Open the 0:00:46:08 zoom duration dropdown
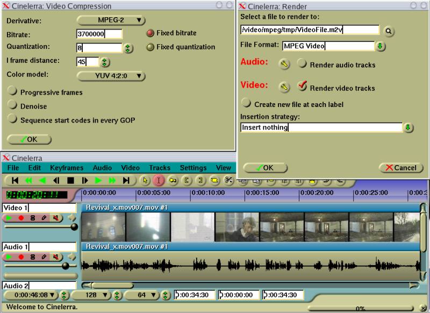This screenshot has width=430, height=313. point(31,295)
